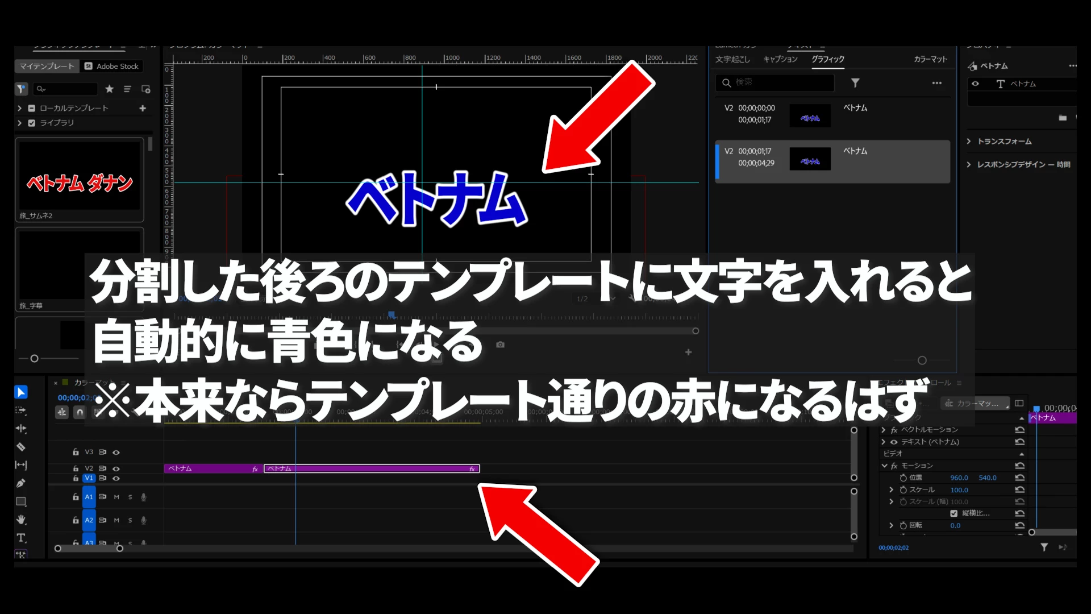The width and height of the screenshot is (1091, 614).
Task: Toggle V3 track visibility eye
Action: coord(116,453)
